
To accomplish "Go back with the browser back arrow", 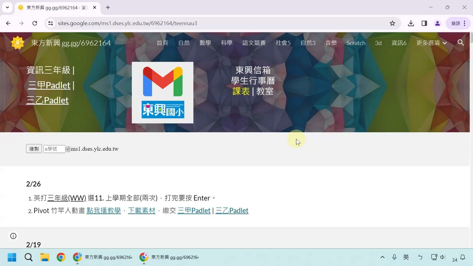I will (x=8, y=23).
